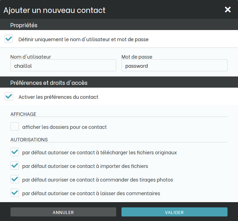Focus the Mot de passe field

(174, 66)
